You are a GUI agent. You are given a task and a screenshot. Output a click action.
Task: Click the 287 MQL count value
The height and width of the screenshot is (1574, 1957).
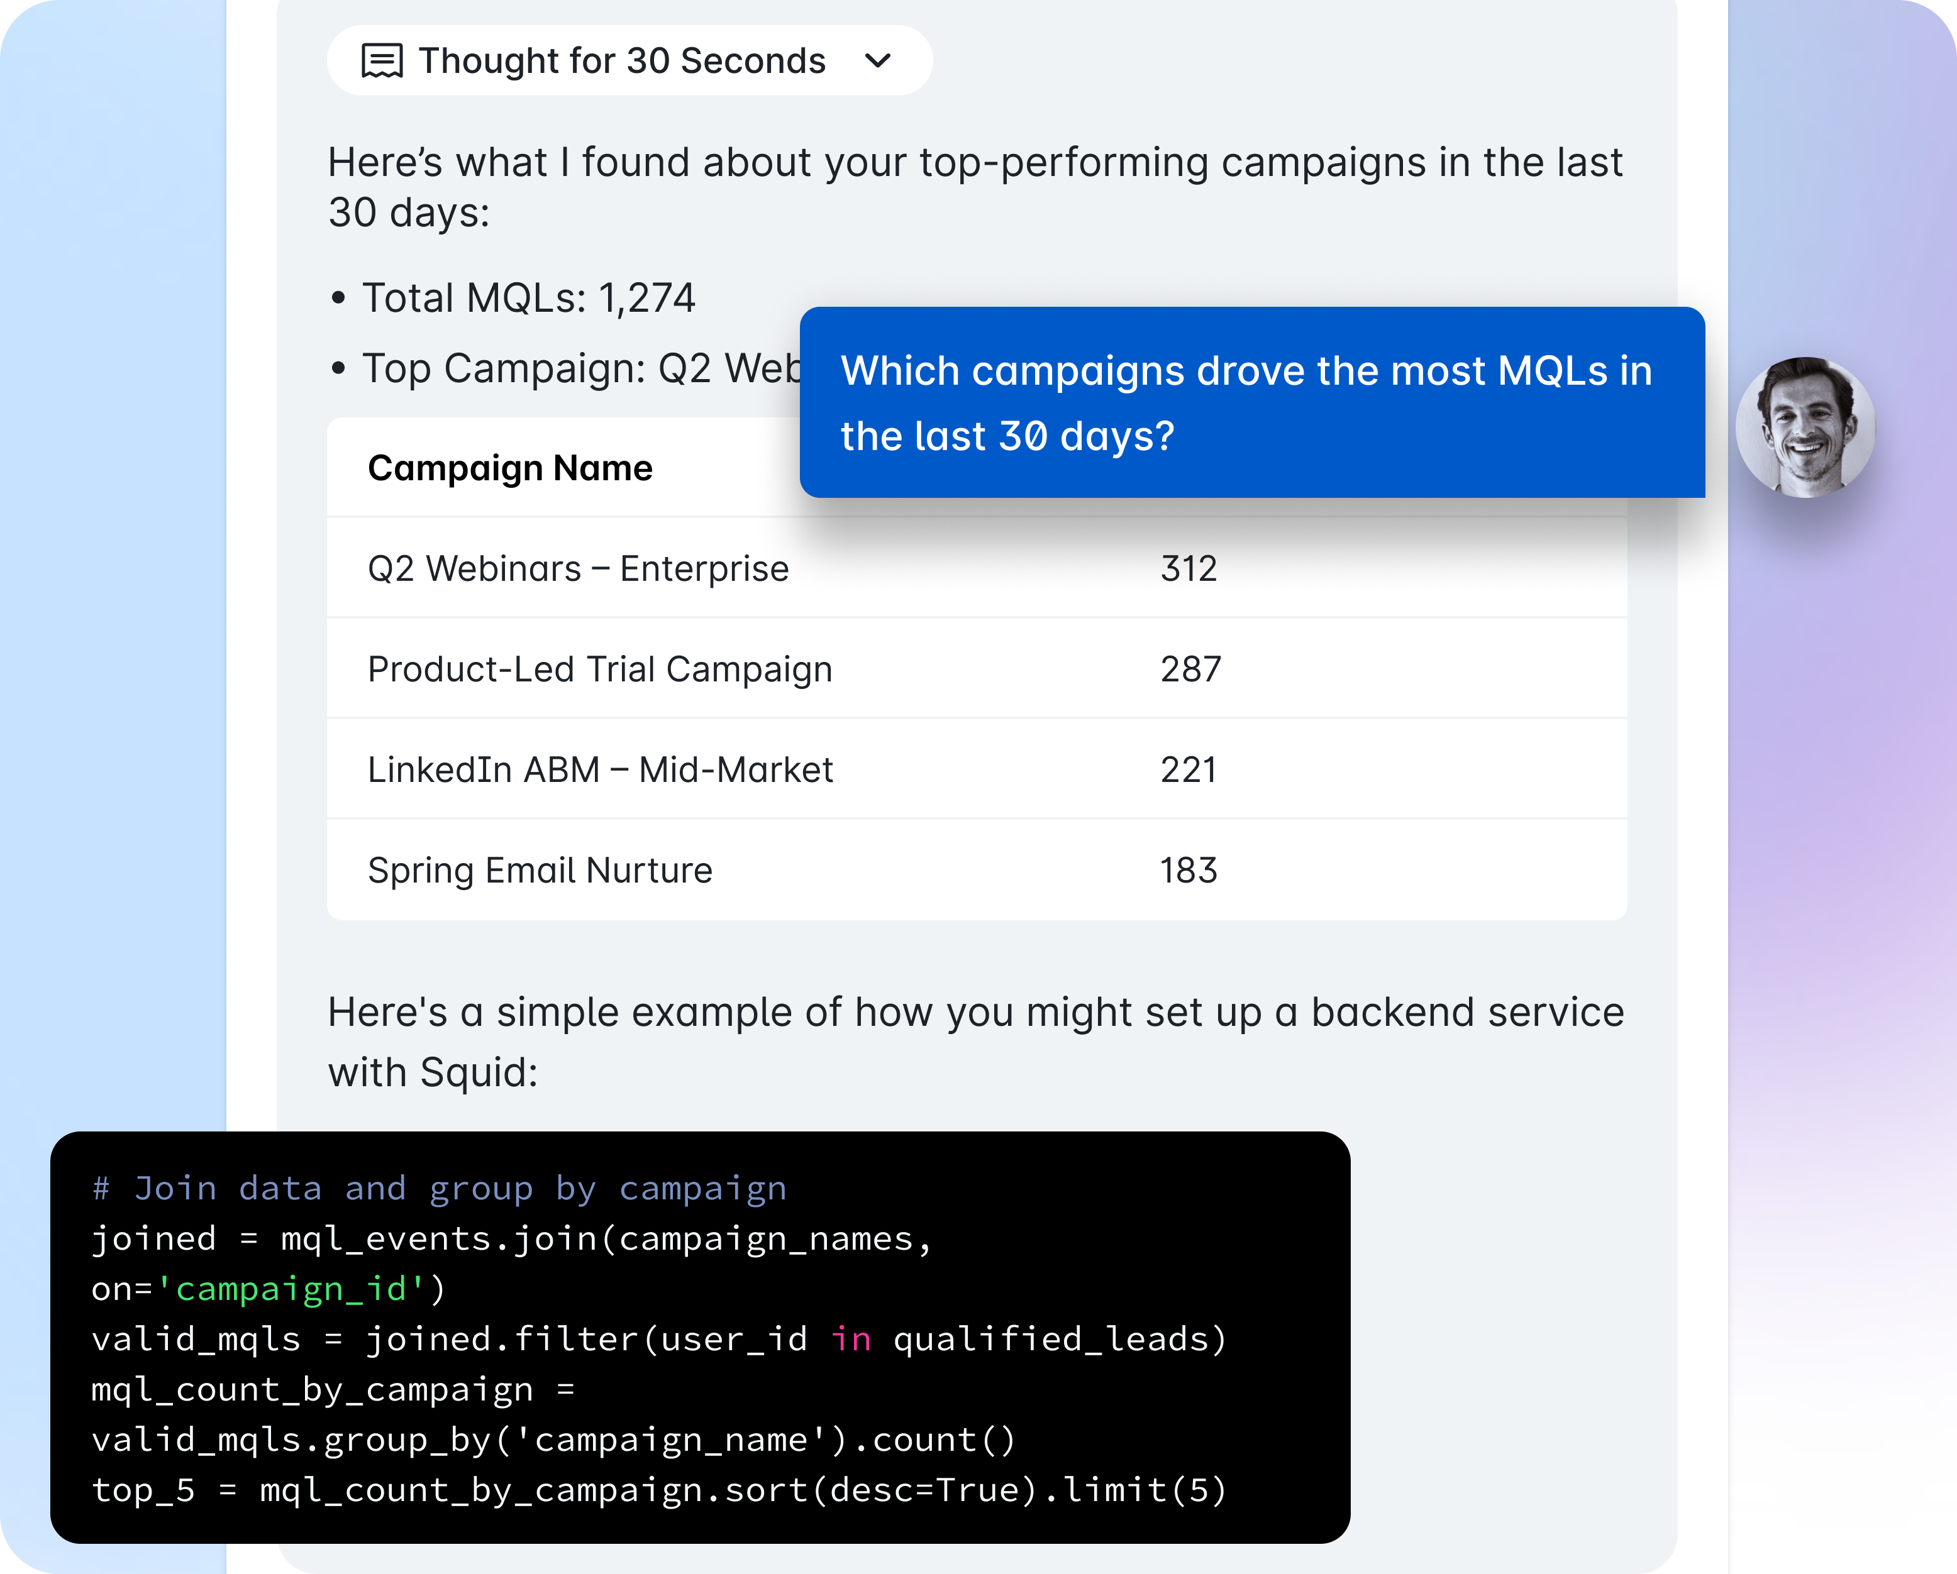1191,669
